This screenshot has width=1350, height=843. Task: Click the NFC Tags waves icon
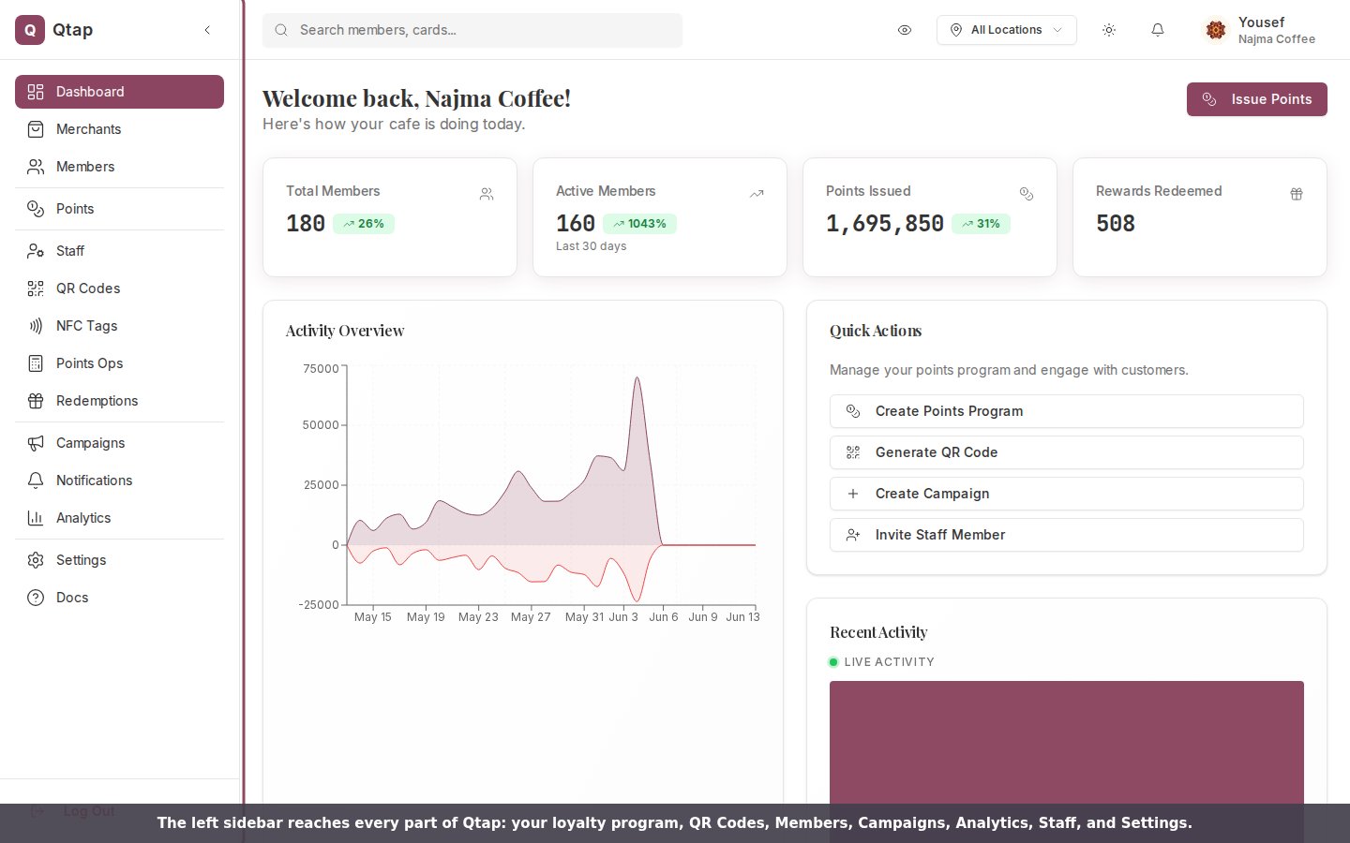coord(36,326)
